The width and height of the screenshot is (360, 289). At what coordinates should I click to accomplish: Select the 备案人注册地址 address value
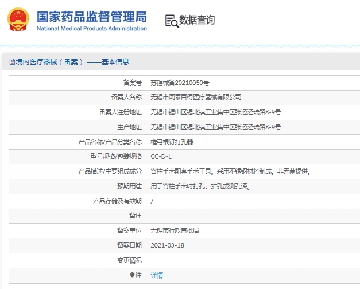point(215,112)
